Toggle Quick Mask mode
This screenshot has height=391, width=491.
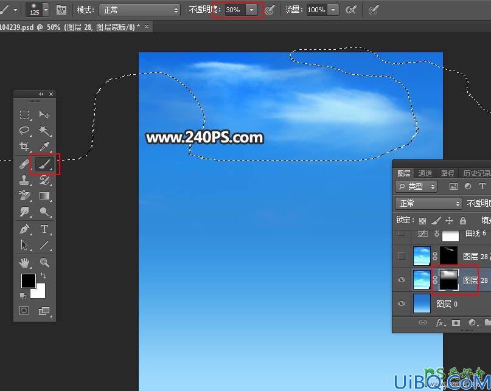24,311
